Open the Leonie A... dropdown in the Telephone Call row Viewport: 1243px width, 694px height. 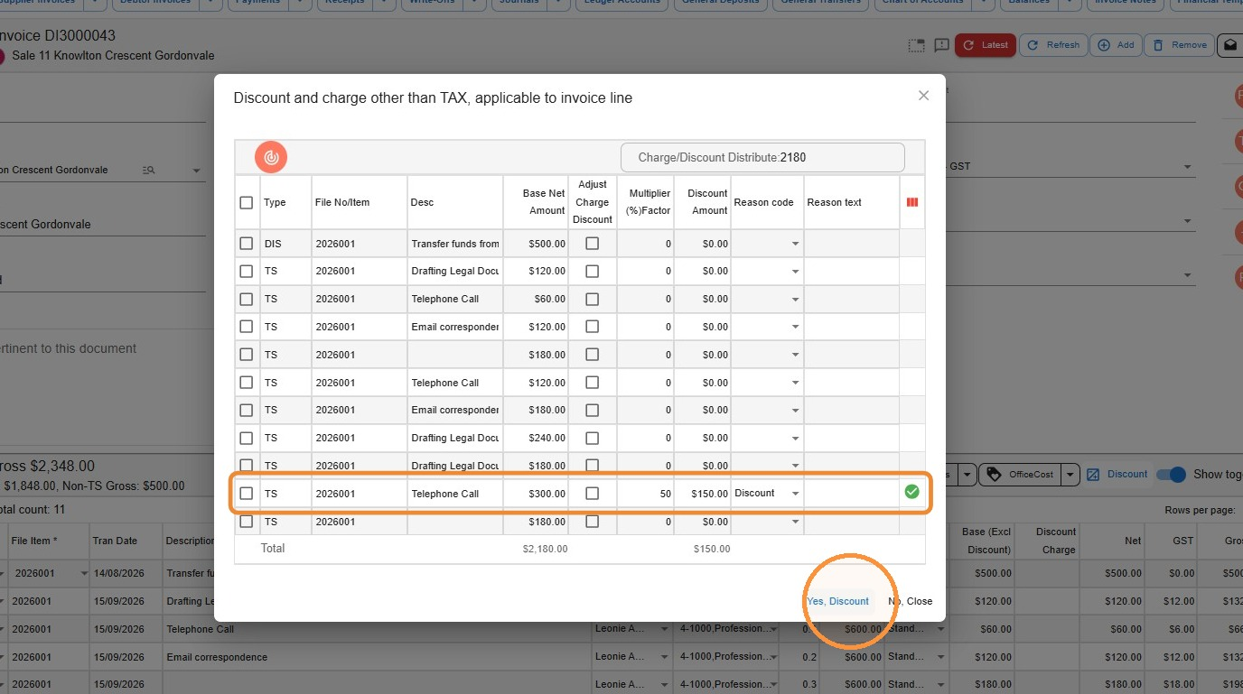[665, 629]
